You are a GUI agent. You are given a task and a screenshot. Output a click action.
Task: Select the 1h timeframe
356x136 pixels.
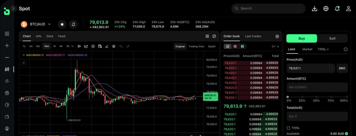[x=54, y=46]
